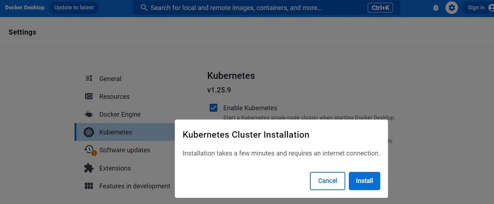Viewport: 494px width, 204px height.
Task: Click the Ctrl+K shortcut badge
Action: [x=380, y=7]
